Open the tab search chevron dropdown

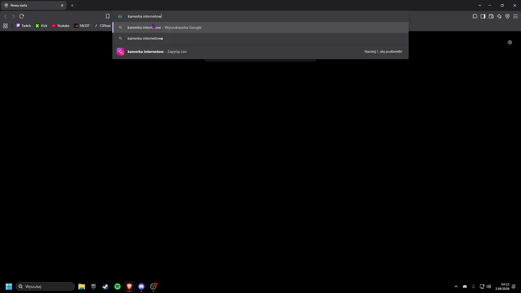(x=480, y=5)
